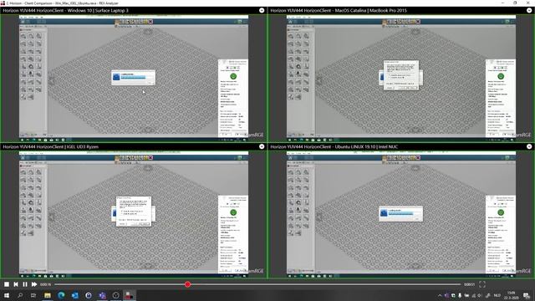Open the IGEL UD3 Ryzen panel dropdown

pyautogui.click(x=262, y=147)
